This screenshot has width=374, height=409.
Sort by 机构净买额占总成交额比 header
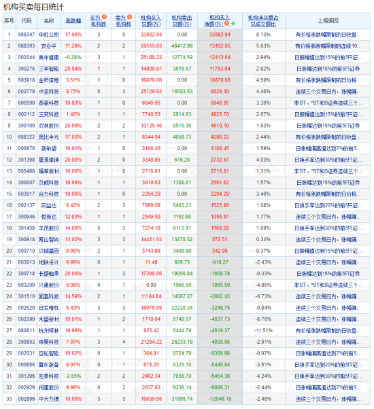tap(263, 20)
